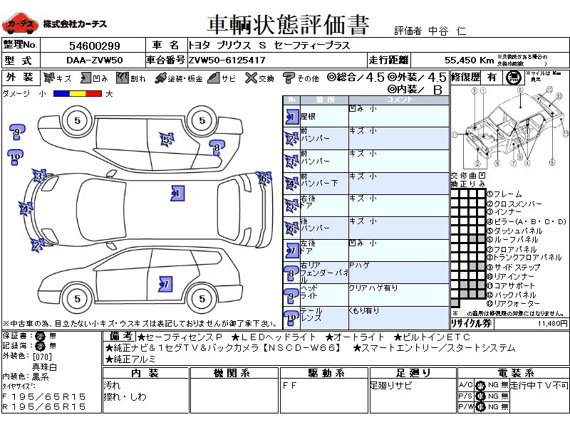Screen dimensions: 570x427
Task: Select the OK option for A/C
Action: 480,386
